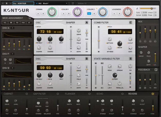Adjust the Mix section A level fader
The width and height of the screenshot is (161, 117).
click(x=140, y=33)
